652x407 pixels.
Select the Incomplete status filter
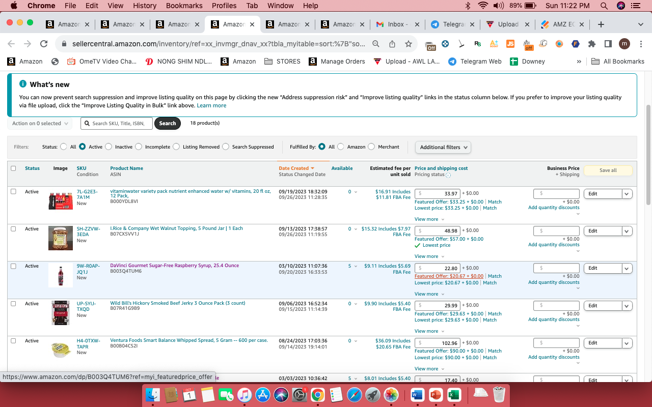click(139, 147)
